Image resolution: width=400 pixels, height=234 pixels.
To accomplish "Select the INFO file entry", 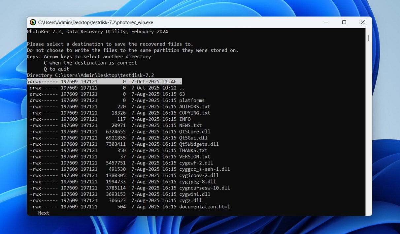I will (185, 119).
